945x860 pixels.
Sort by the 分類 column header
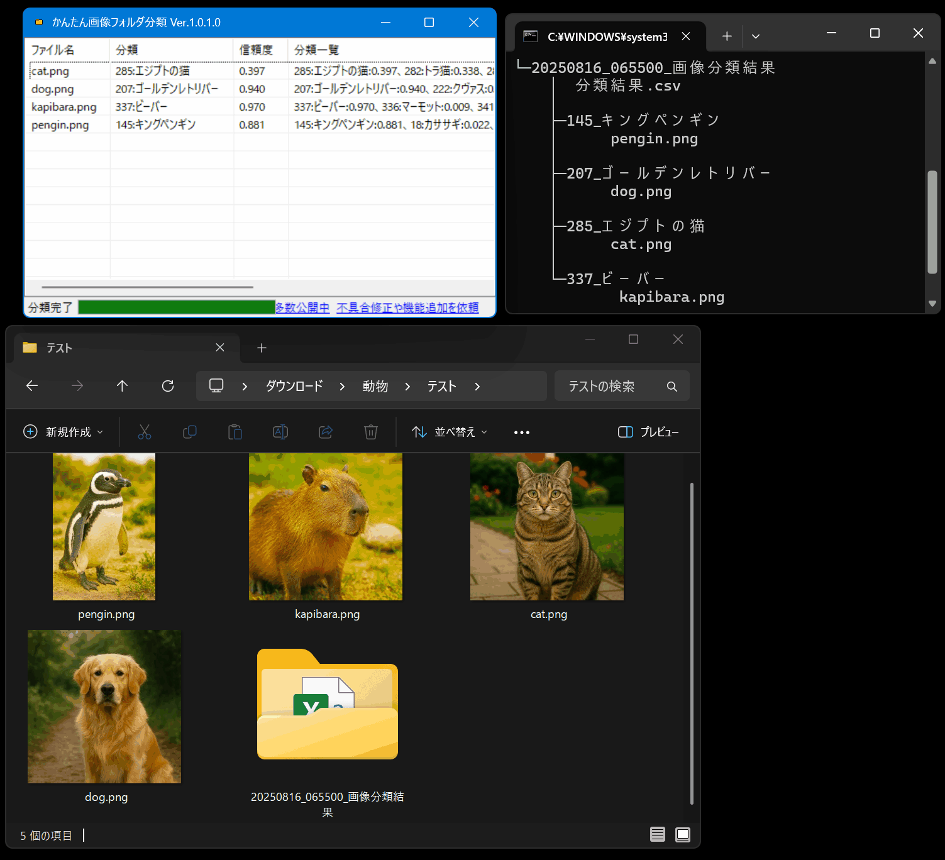(171, 50)
